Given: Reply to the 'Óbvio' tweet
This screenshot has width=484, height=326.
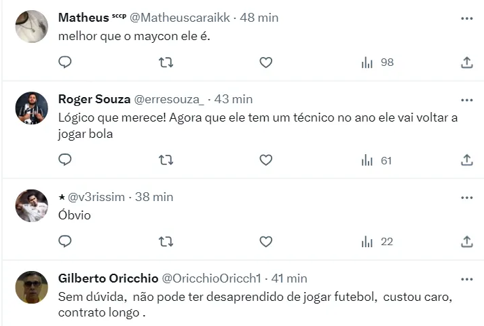Looking at the screenshot, I should pos(65,241).
